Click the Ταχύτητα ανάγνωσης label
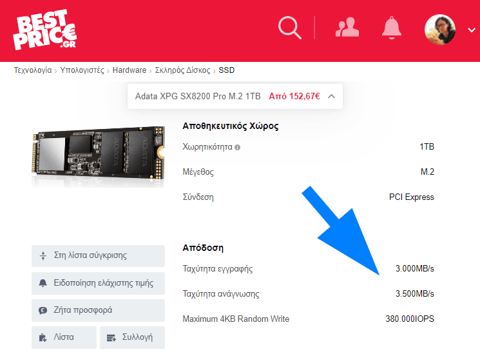Screen dimensions: 480x356 coord(221,294)
